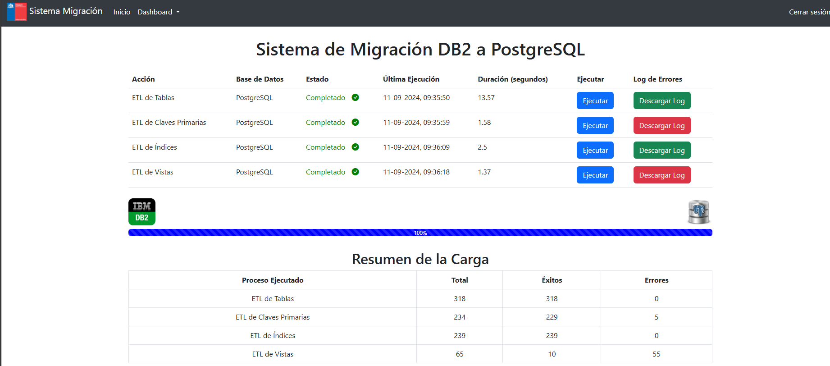Click total value 65 in summary

pyautogui.click(x=460, y=354)
